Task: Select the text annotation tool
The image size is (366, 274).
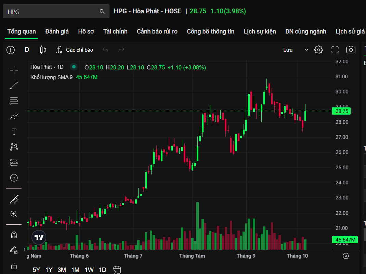Action: coord(14,132)
